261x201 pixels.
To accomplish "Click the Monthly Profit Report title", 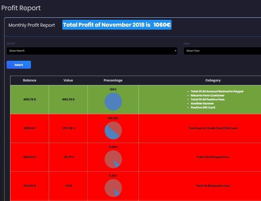I will click(x=32, y=25).
